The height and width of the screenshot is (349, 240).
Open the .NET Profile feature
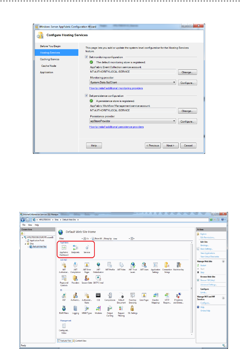click(x=110, y=266)
